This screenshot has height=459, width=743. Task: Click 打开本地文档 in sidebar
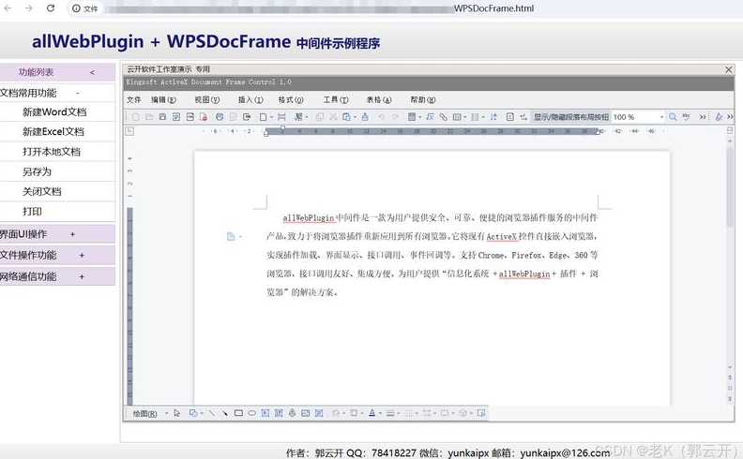click(x=52, y=152)
